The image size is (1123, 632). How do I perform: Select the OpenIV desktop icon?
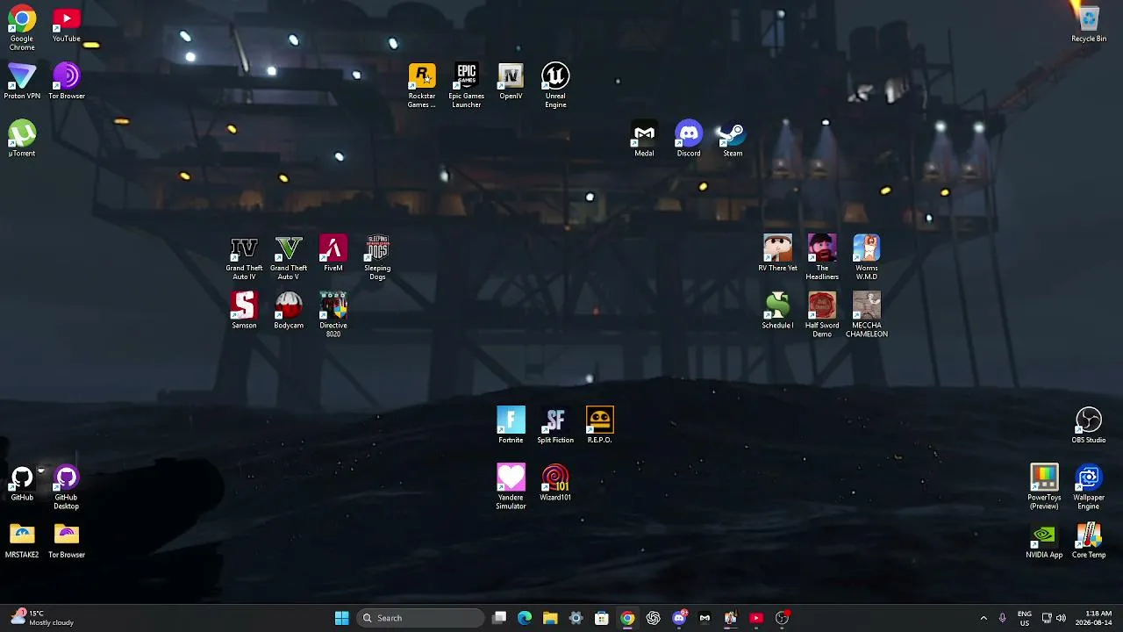pyautogui.click(x=511, y=82)
